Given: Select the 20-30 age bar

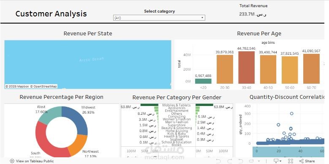Looking at the screenshot, I should (225, 69).
